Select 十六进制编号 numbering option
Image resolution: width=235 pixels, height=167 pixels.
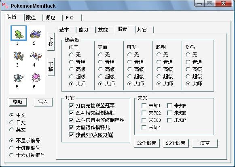(x=27, y=155)
